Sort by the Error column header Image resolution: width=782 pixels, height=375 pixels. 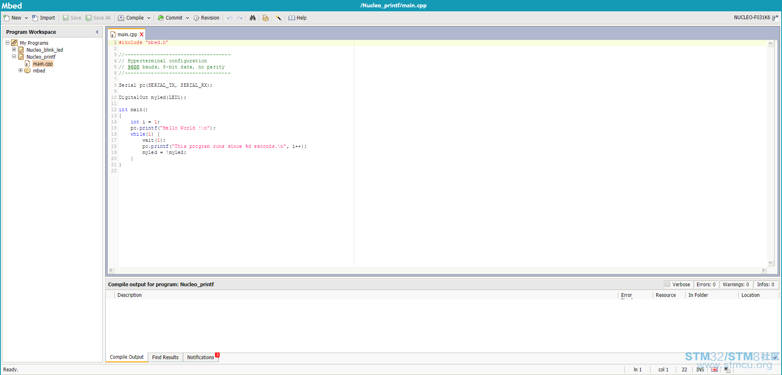coord(635,295)
